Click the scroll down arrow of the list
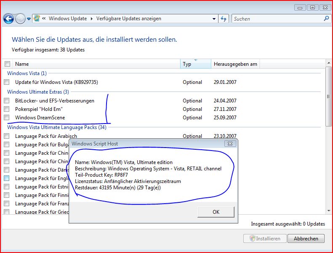Viewport: 333px width, 253px height. 329,211
